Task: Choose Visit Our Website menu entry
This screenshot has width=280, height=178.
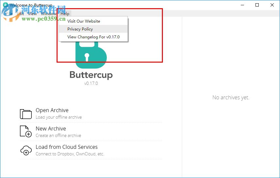Action: 93,21
